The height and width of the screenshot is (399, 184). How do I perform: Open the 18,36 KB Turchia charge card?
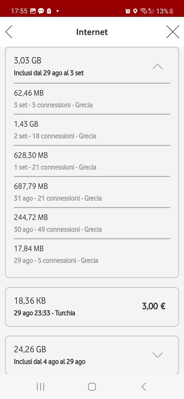point(92,307)
